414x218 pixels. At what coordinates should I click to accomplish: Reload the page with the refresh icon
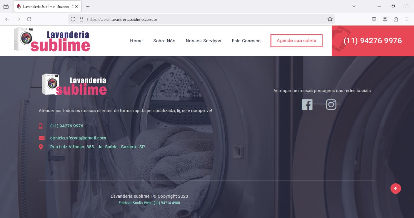29,19
